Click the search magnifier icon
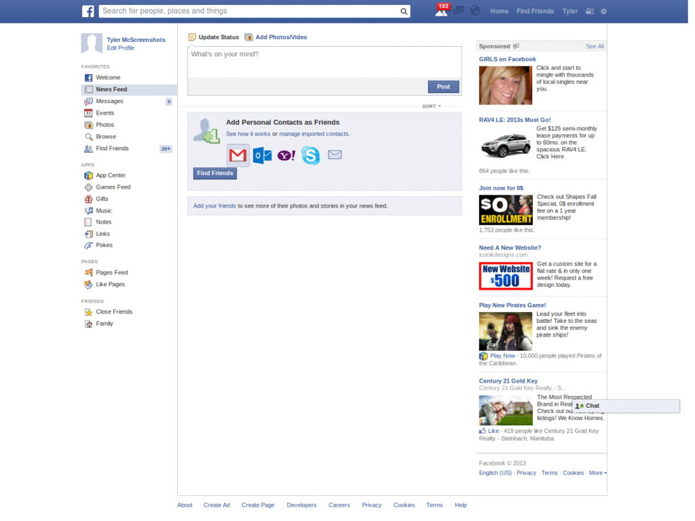The height and width of the screenshot is (521, 695). (x=403, y=12)
